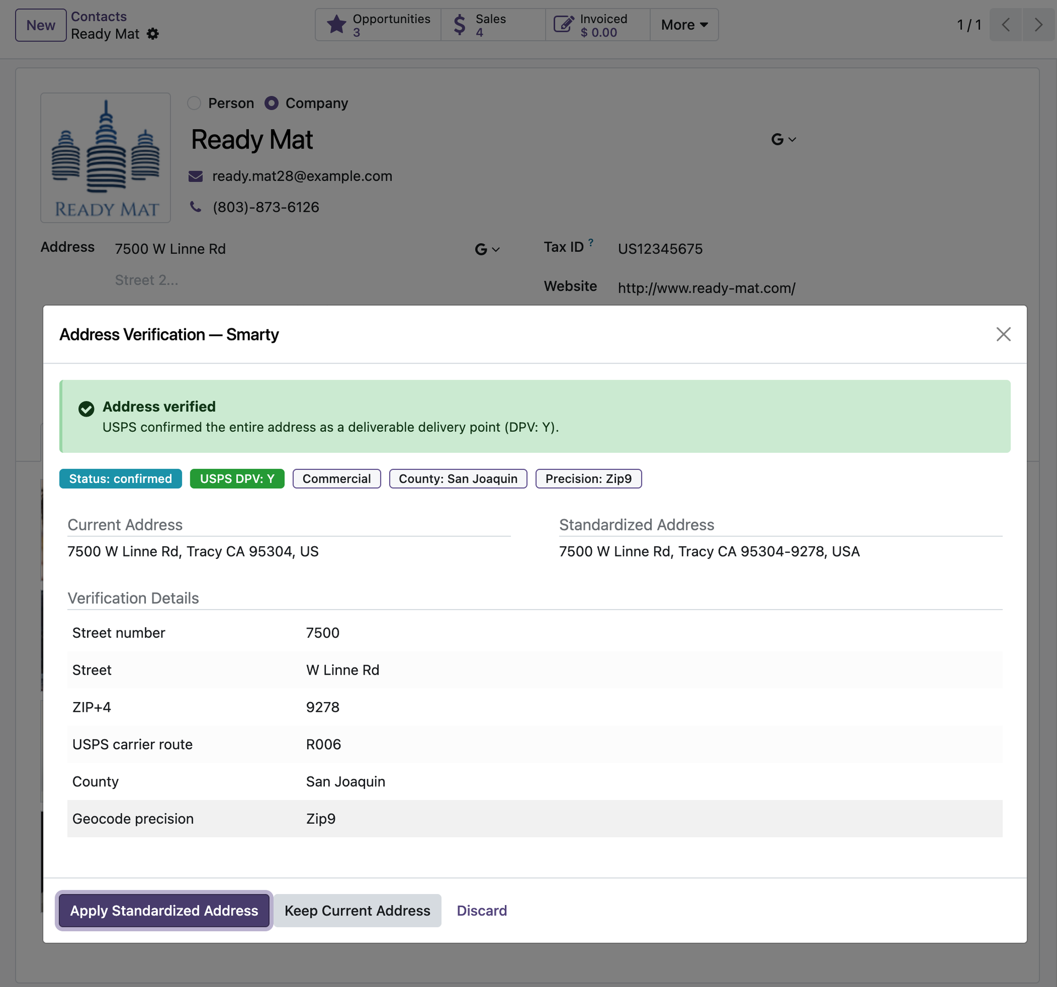This screenshot has width=1057, height=987.
Task: Expand the More dropdown menu
Action: coord(684,25)
